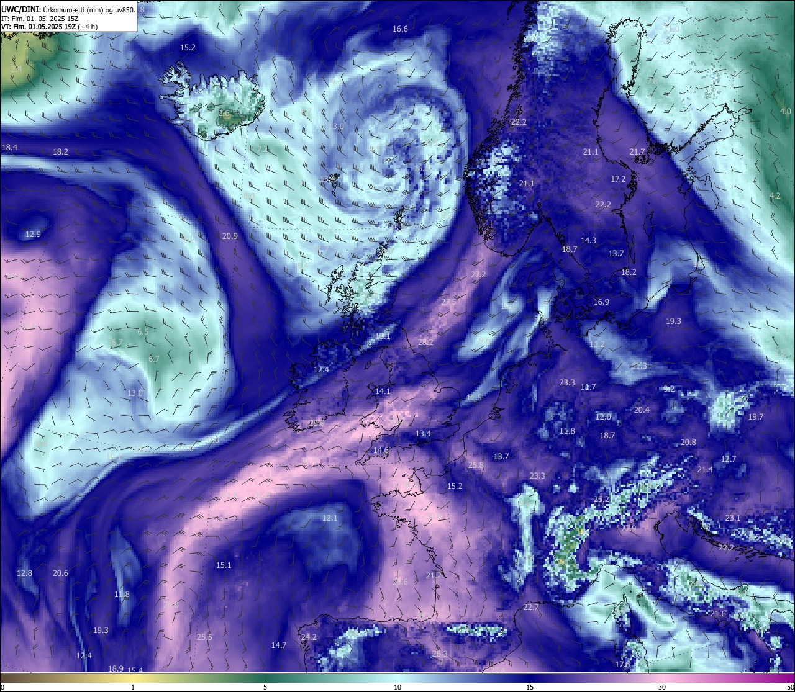Select the 23.1 value on the map
Image resolution: width=795 pixels, height=692 pixels.
(x=733, y=518)
